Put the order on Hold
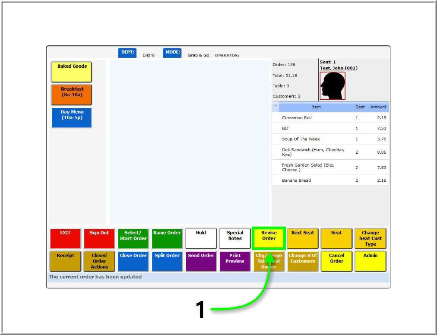Screen dimensions: 437x335 [201, 238]
